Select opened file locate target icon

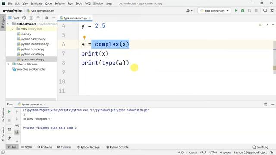24,18
